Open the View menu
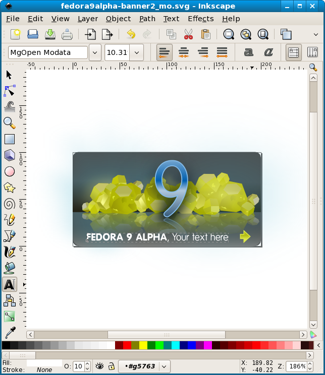The height and width of the screenshot is (375, 325). 61,19
